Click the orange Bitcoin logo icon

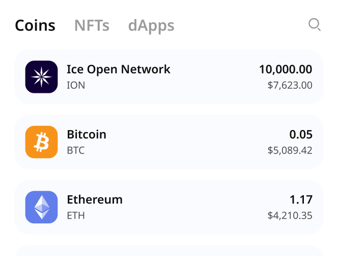click(41, 142)
